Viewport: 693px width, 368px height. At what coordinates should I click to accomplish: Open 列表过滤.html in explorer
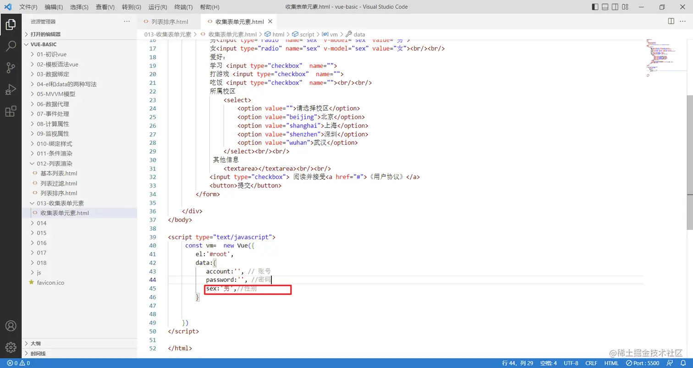pos(80,183)
